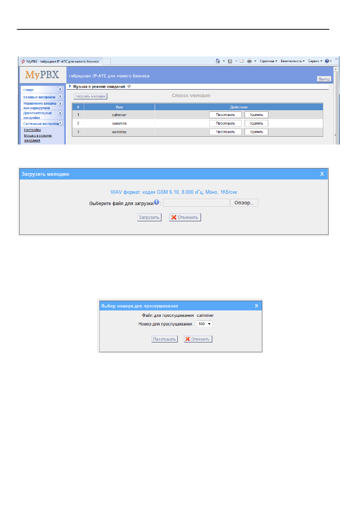Click the browser print icon
359x508 pixels.
pos(249,61)
